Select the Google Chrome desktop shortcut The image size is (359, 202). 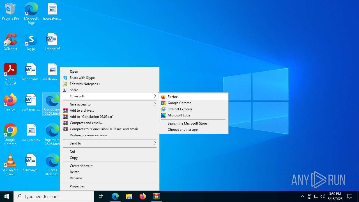point(10,135)
